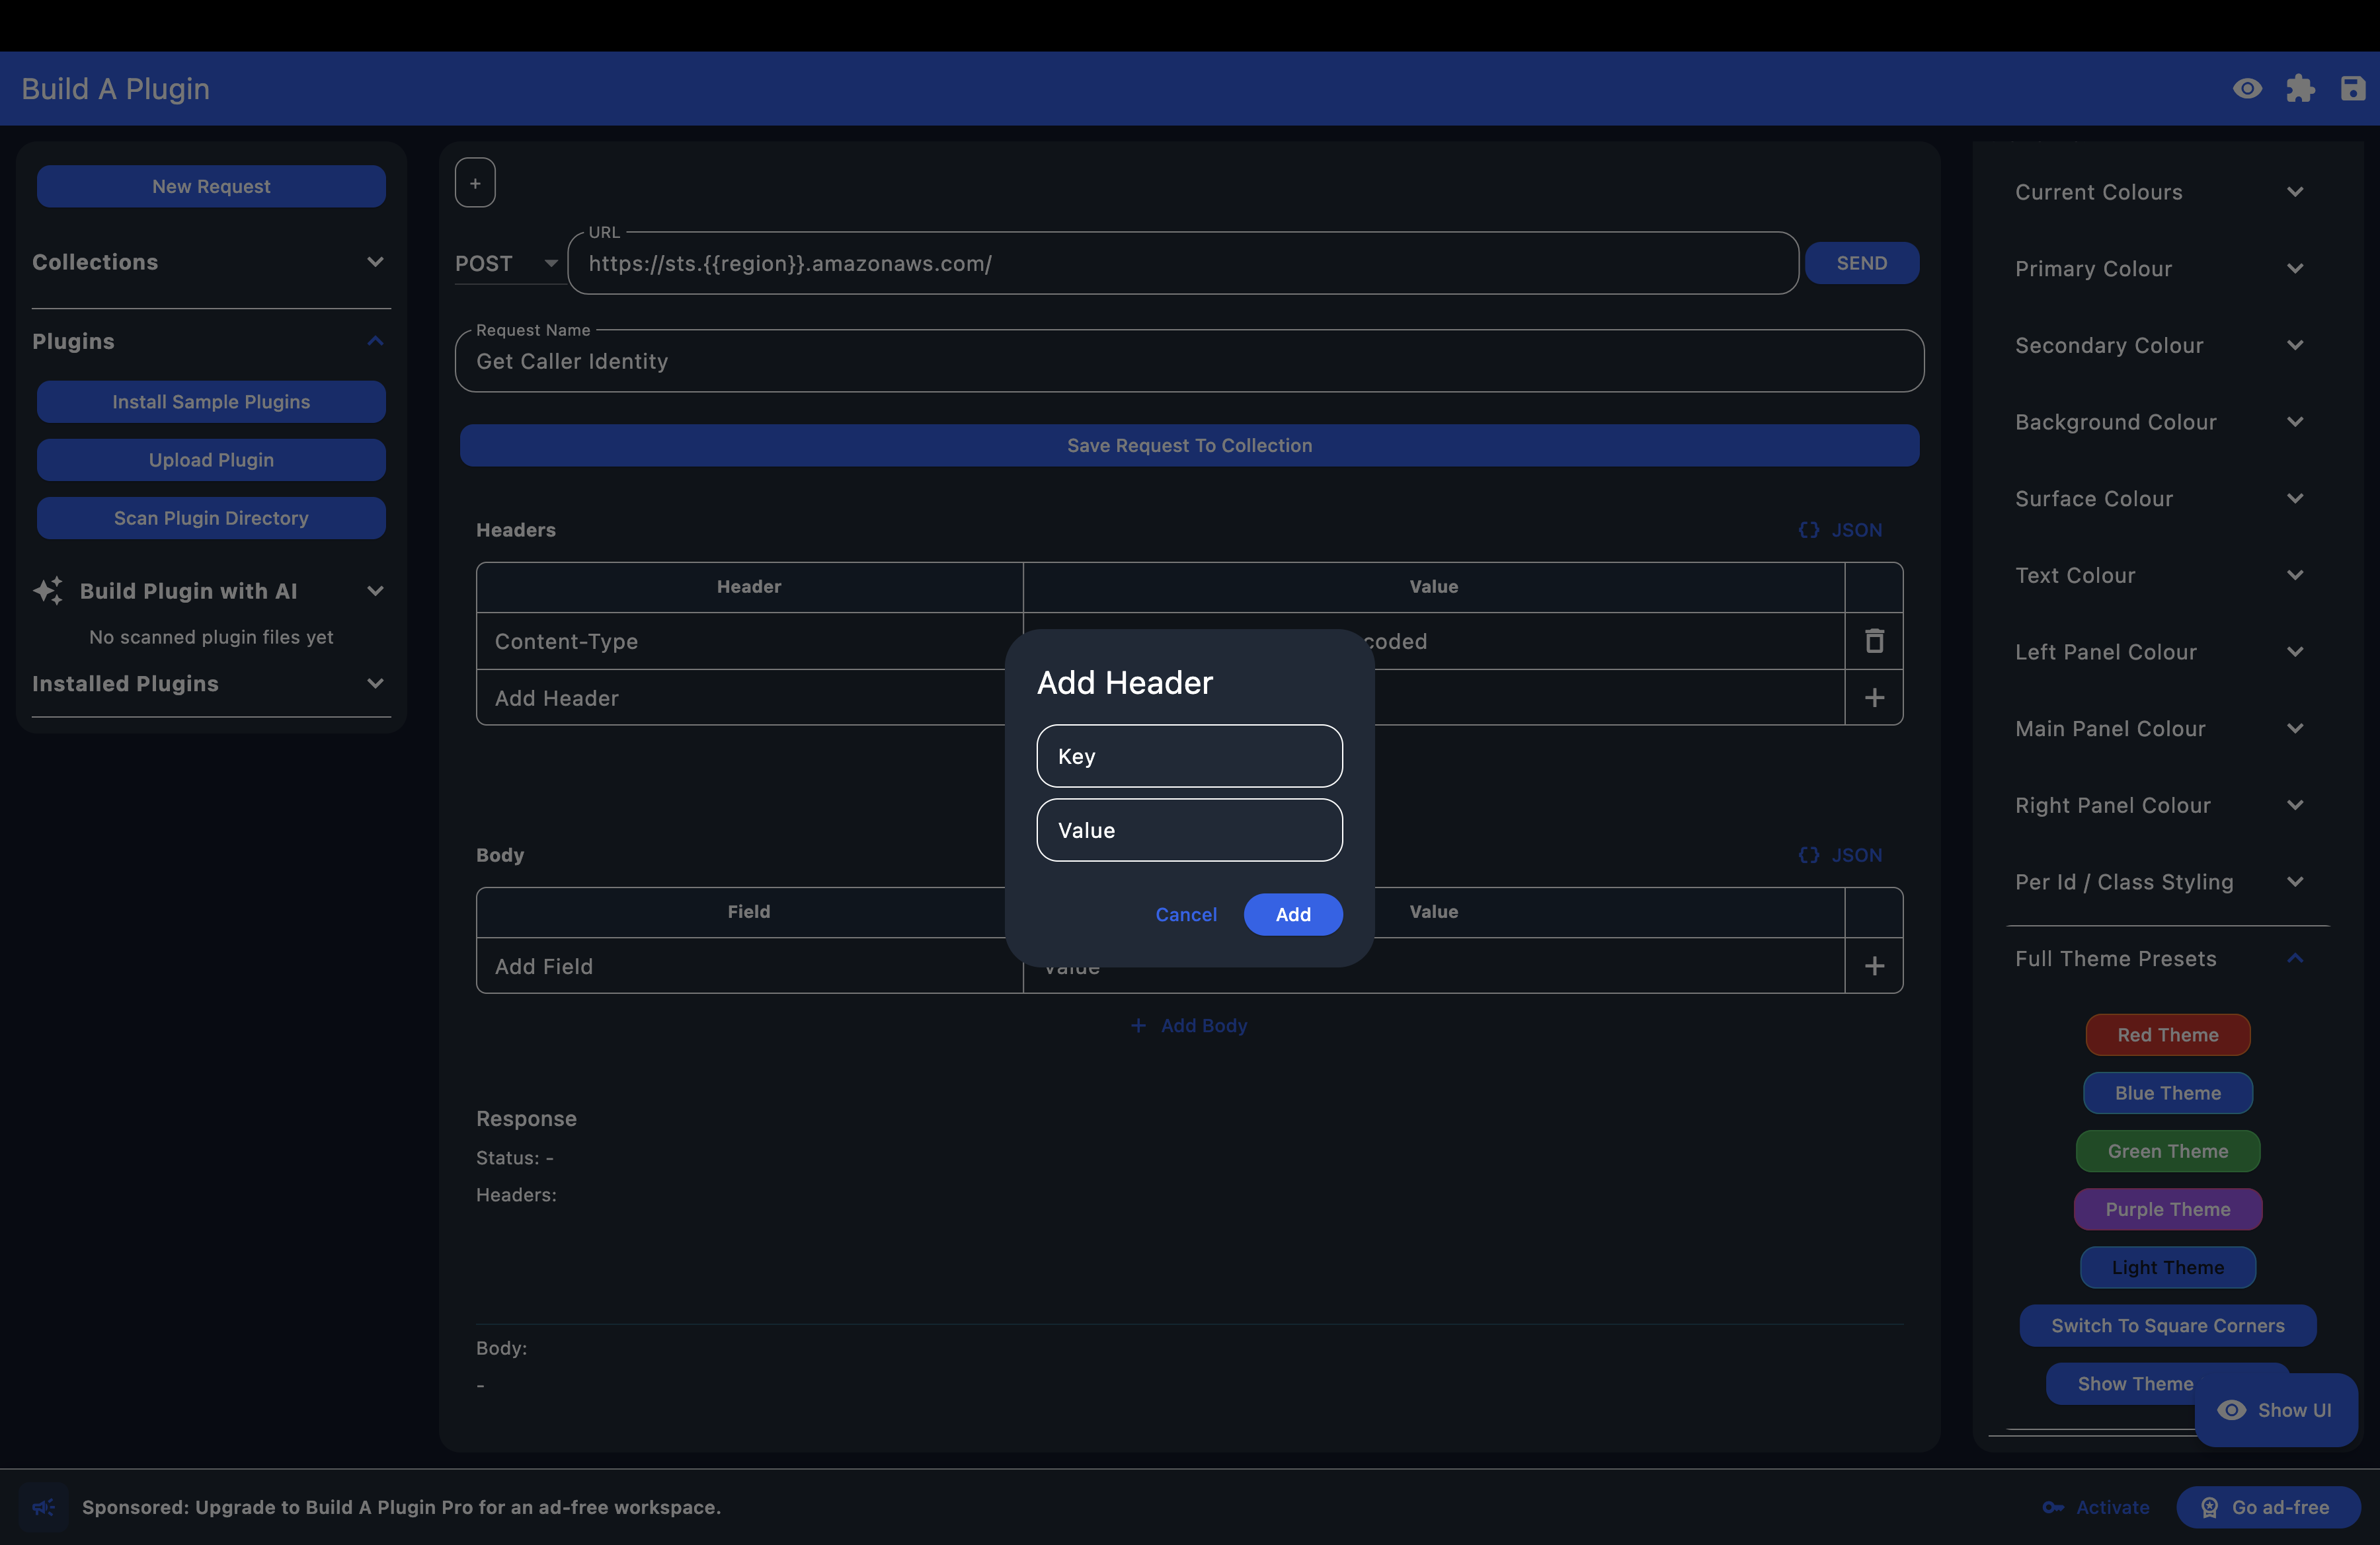Apply the Red Theme preset

pos(2168,1034)
